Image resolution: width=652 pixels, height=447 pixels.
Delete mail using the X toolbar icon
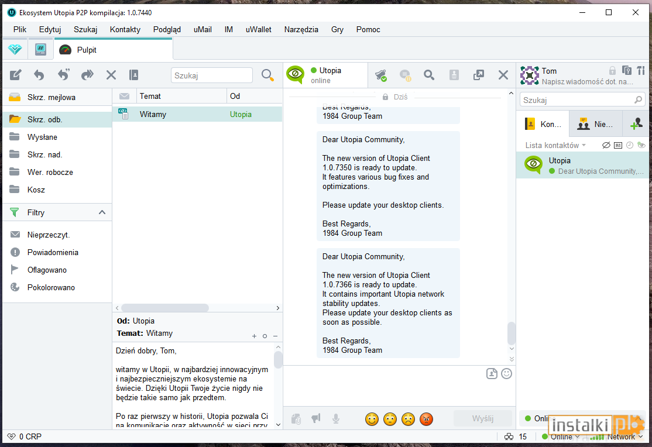(x=111, y=75)
